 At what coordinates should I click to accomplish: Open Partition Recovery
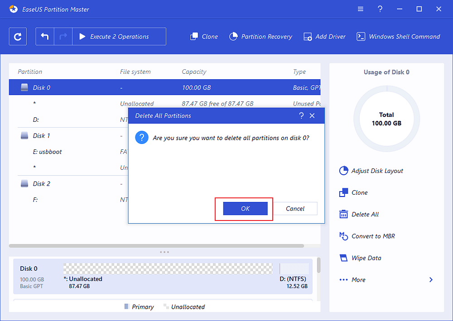pos(260,37)
